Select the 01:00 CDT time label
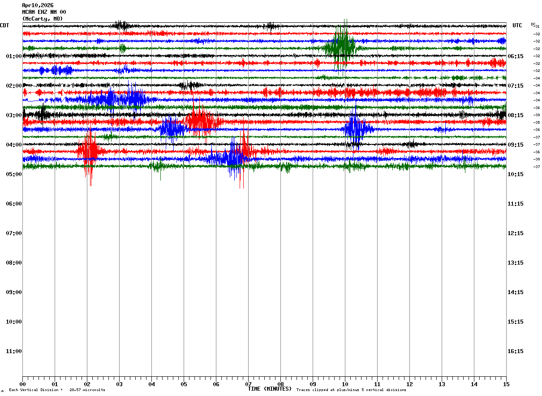 pos(14,56)
